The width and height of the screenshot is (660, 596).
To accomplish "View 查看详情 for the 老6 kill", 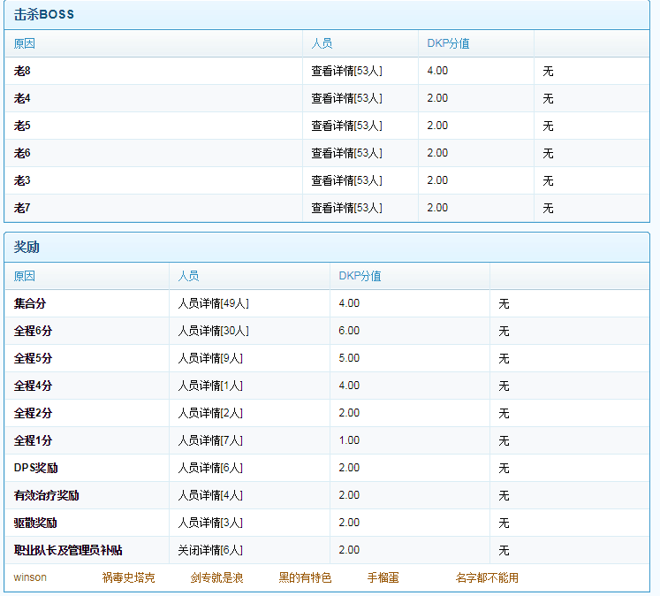I will [346, 153].
